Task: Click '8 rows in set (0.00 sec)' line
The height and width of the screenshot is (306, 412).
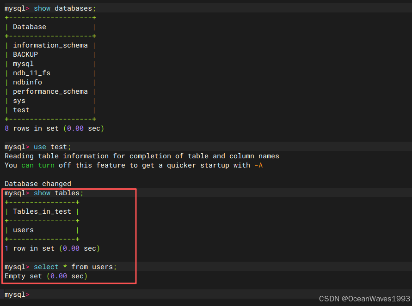Action: tap(55, 128)
